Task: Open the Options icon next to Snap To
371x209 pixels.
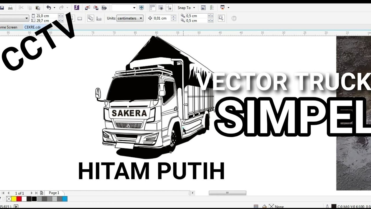Action: tap(203, 8)
